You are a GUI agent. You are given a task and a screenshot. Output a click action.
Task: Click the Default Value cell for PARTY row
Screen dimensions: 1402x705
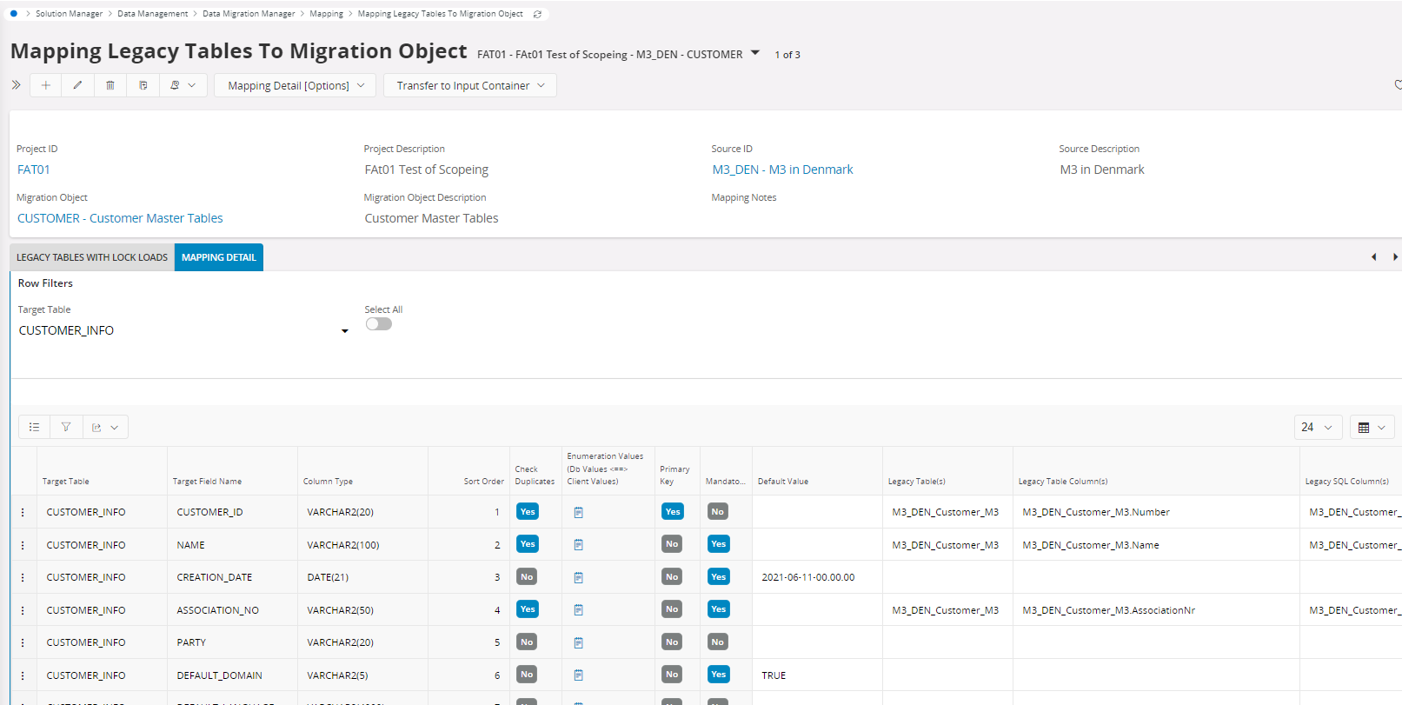click(x=817, y=642)
